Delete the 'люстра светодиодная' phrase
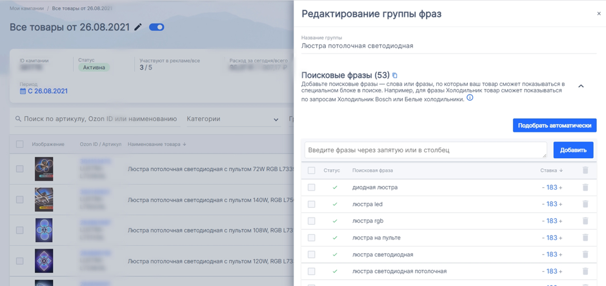This screenshot has height=286, width=606. [585, 254]
